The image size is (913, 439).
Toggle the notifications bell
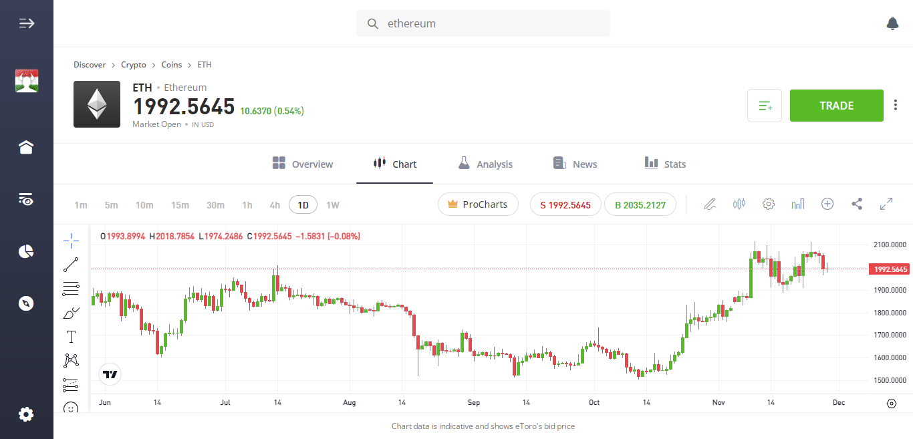(892, 23)
